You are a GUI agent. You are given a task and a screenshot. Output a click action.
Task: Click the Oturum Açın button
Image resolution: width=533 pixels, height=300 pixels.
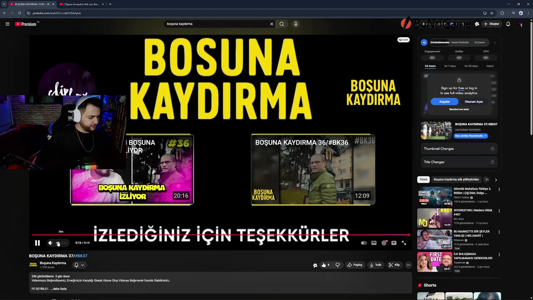tap(474, 102)
